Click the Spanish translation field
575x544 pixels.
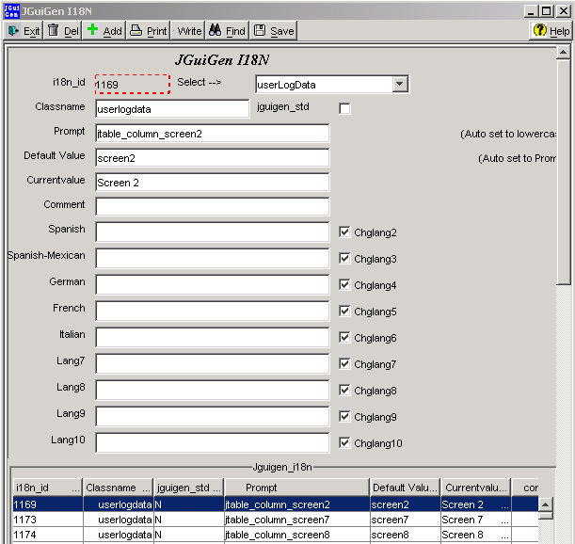213,232
